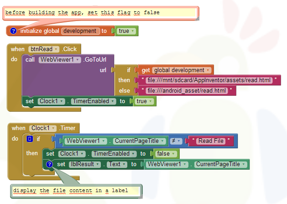This screenshot has height=204, width=287.
Task: Click the development variable name field
Action: tap(79, 31)
